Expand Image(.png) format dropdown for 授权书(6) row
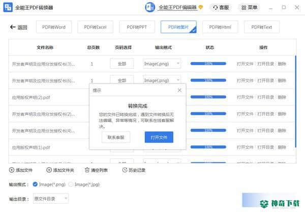 coord(162,80)
